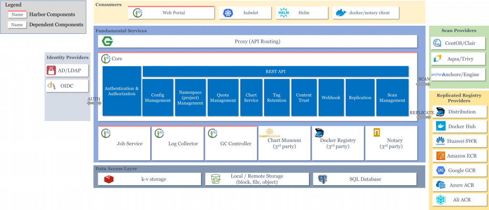Click the Google GCR blue hexagon icon

tap(440, 170)
